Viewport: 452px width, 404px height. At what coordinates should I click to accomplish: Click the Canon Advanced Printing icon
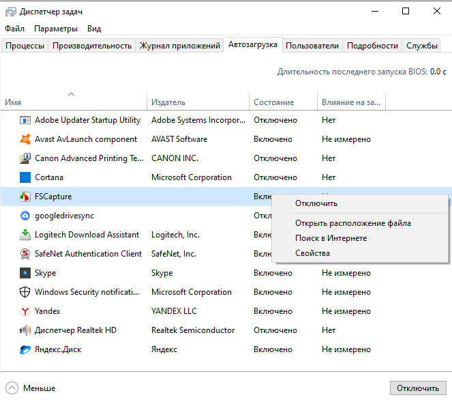click(25, 158)
